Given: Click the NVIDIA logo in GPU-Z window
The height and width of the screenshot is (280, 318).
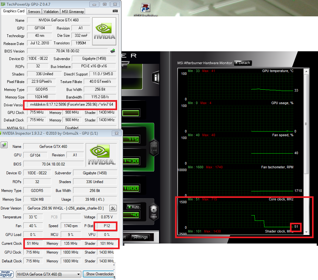Looking at the screenshot, I should (104, 31).
